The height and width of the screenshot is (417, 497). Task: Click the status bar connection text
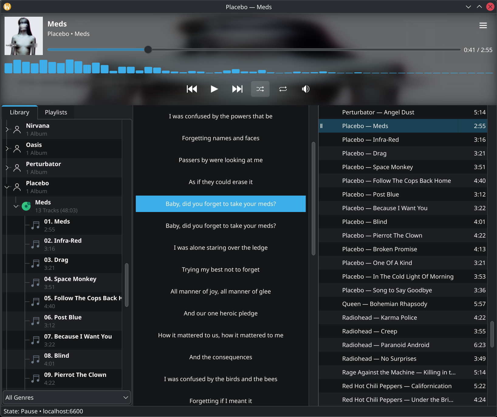coord(43,411)
